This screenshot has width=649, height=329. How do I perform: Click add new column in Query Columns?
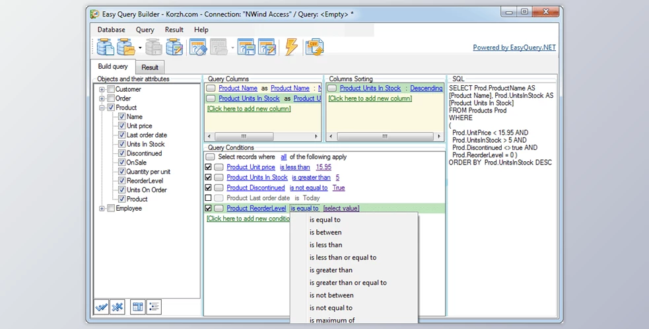click(x=249, y=108)
